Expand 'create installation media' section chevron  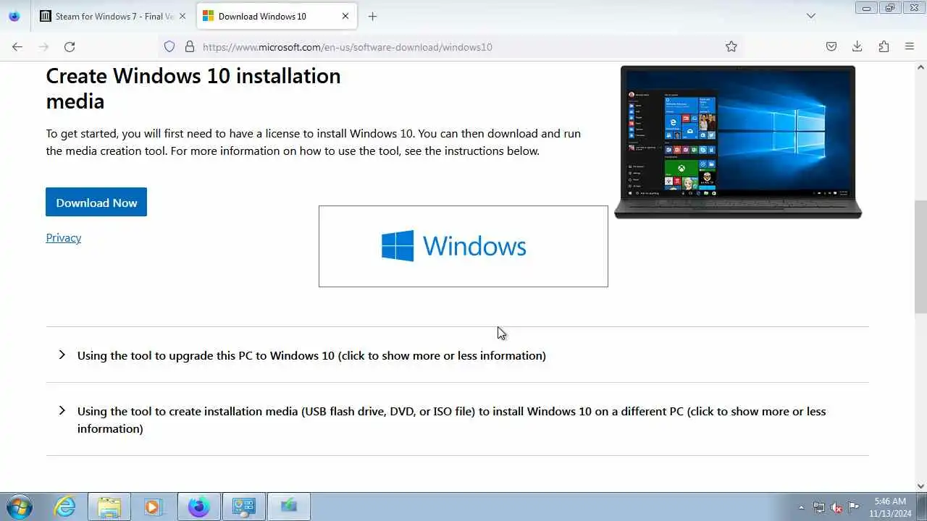tap(62, 410)
